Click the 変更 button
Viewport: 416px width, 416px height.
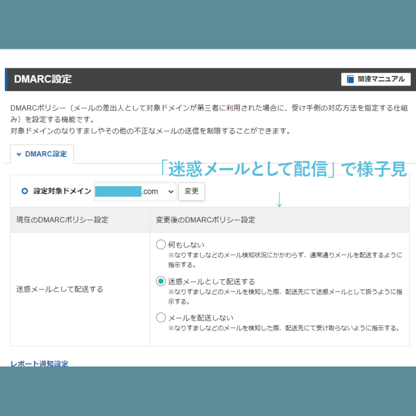click(x=191, y=191)
